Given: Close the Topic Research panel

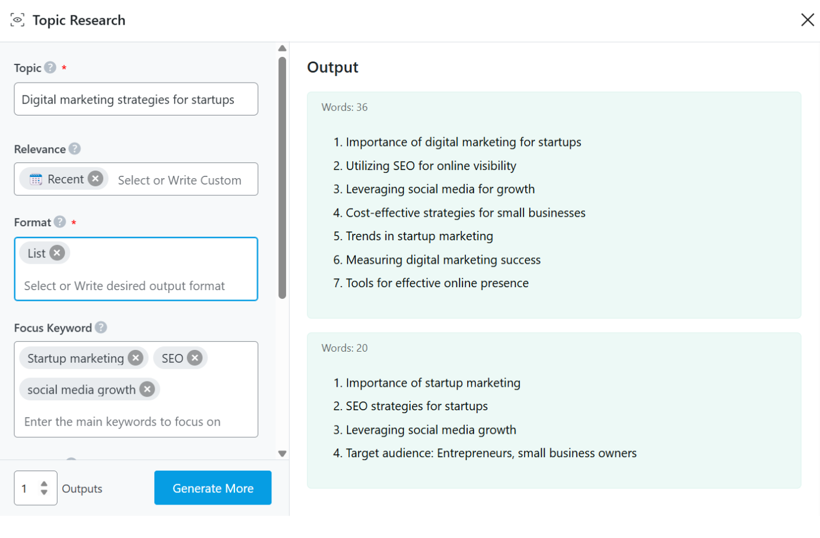Looking at the screenshot, I should pyautogui.click(x=807, y=20).
